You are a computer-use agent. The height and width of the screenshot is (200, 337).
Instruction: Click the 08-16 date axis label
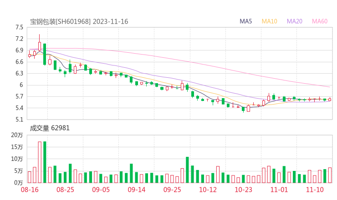[30, 190]
